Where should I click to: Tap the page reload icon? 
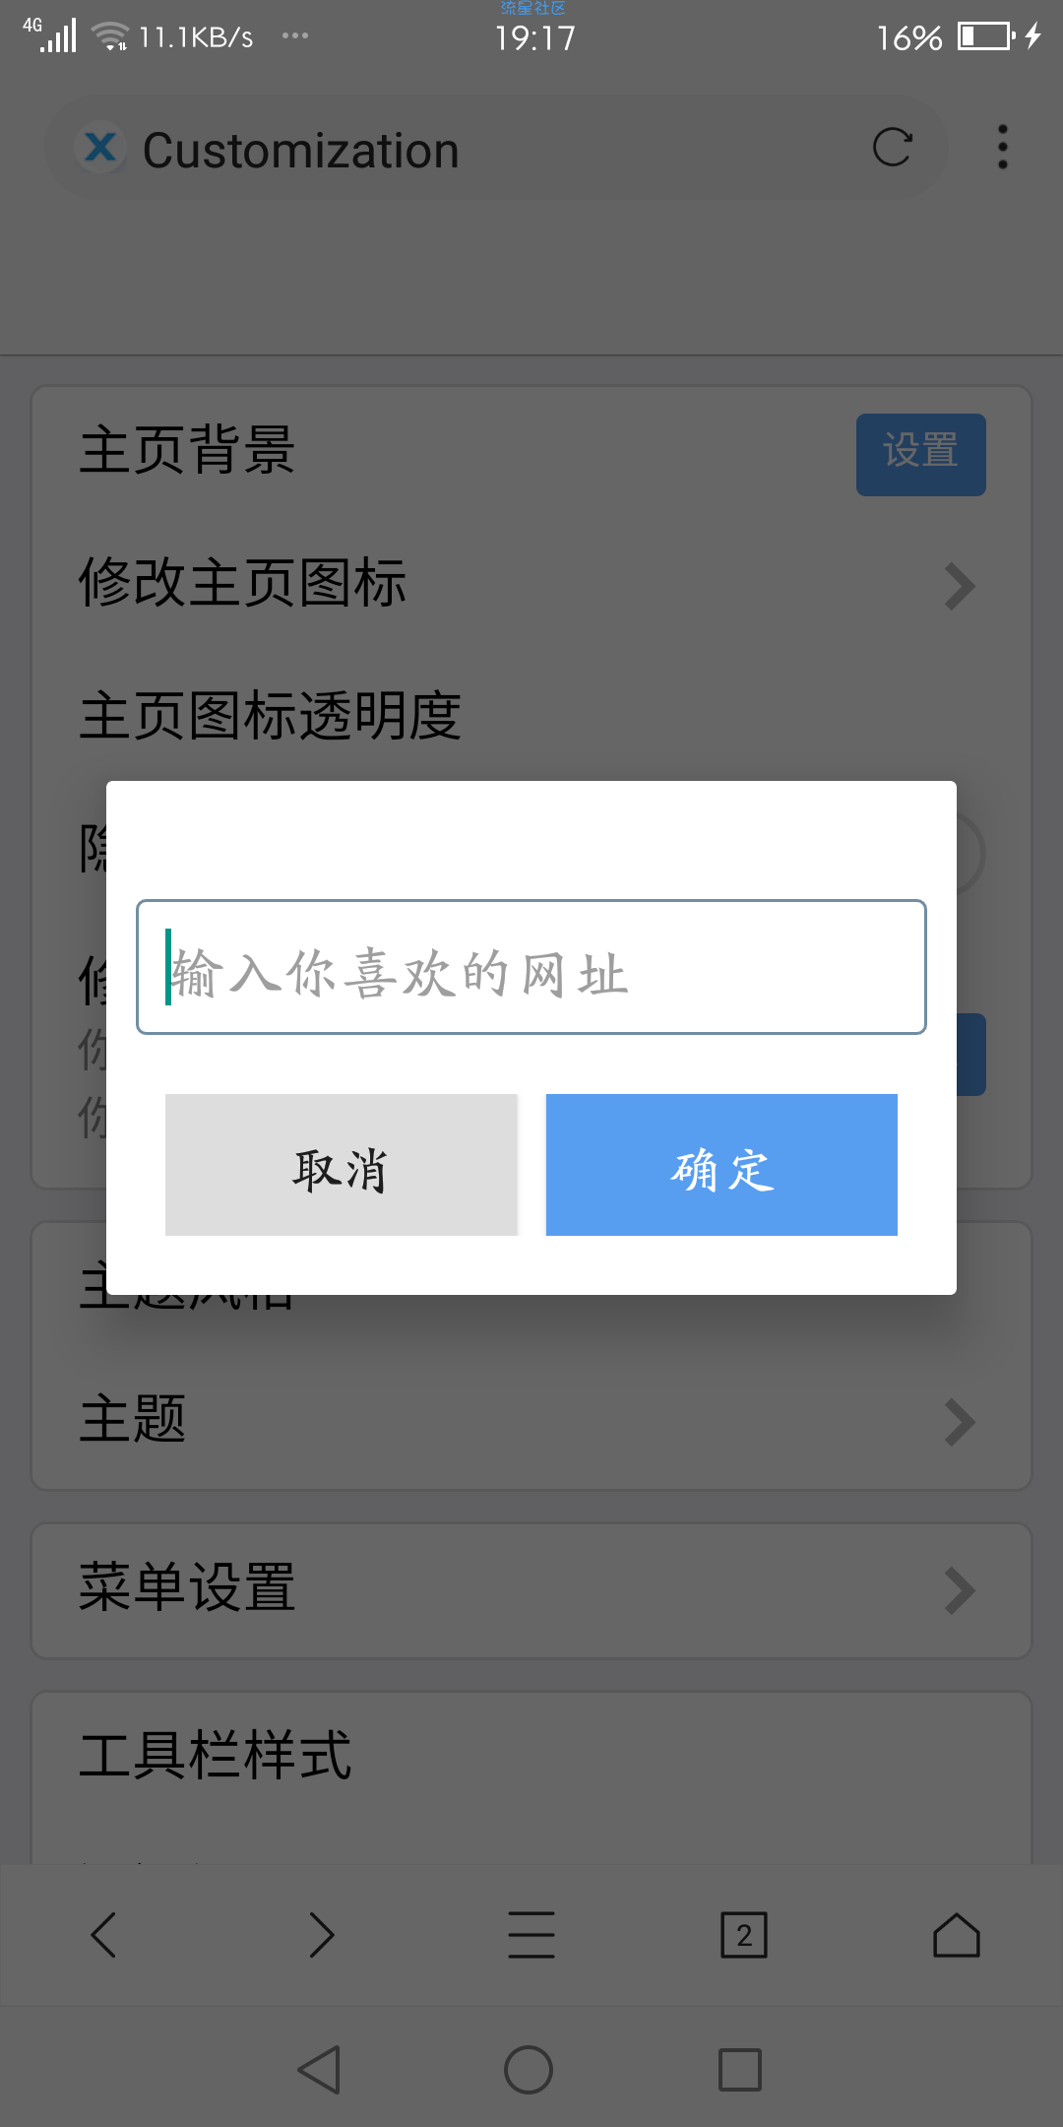coord(892,148)
